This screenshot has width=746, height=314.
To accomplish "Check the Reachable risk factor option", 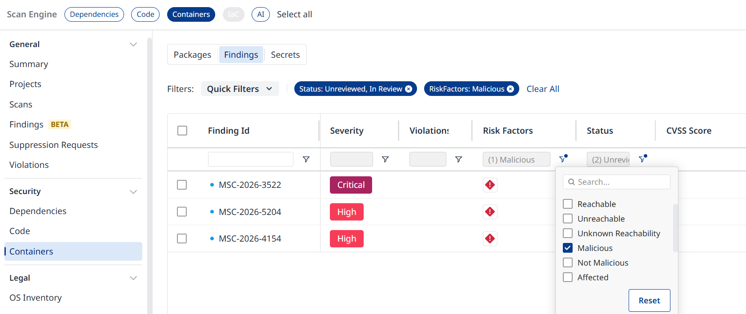I will click(568, 204).
